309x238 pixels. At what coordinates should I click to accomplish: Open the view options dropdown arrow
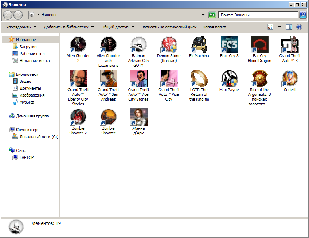coord(279,27)
